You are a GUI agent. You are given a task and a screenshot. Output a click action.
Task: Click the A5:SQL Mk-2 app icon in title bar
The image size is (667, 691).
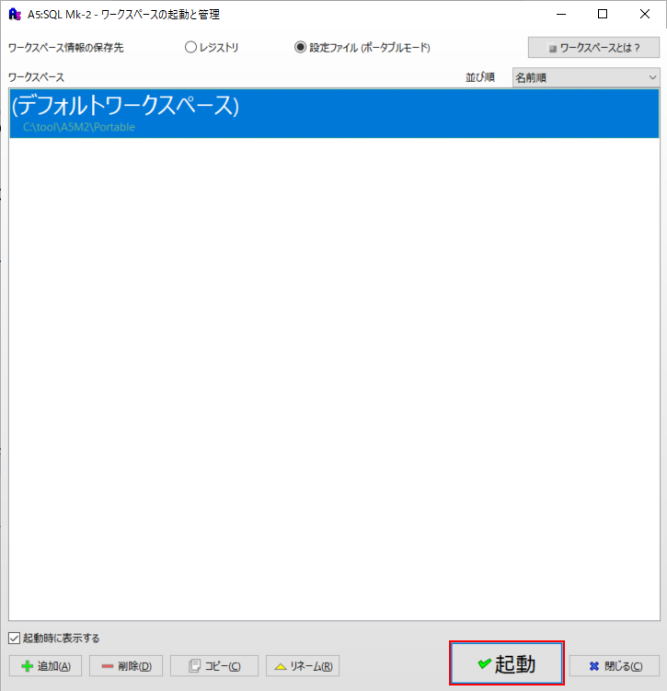[15, 14]
